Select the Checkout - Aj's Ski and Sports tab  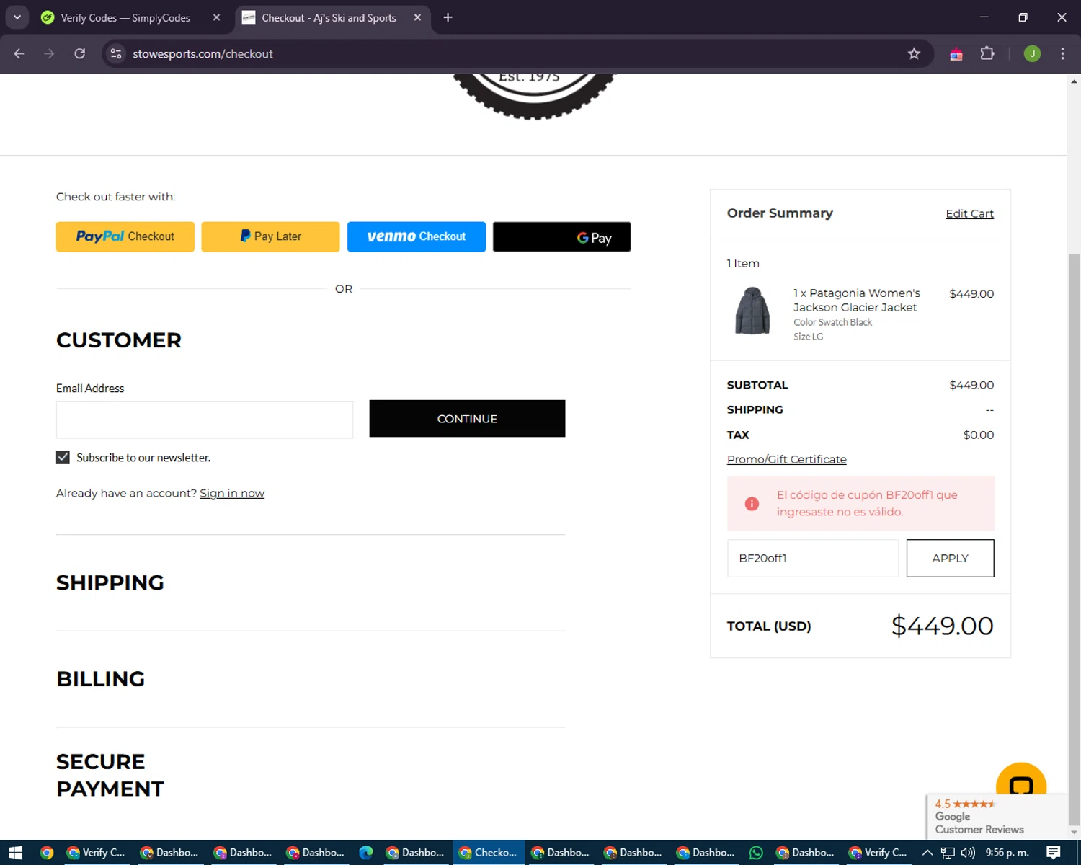click(329, 17)
